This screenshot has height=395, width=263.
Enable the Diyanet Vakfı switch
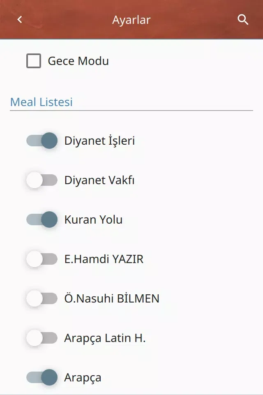[42, 180]
